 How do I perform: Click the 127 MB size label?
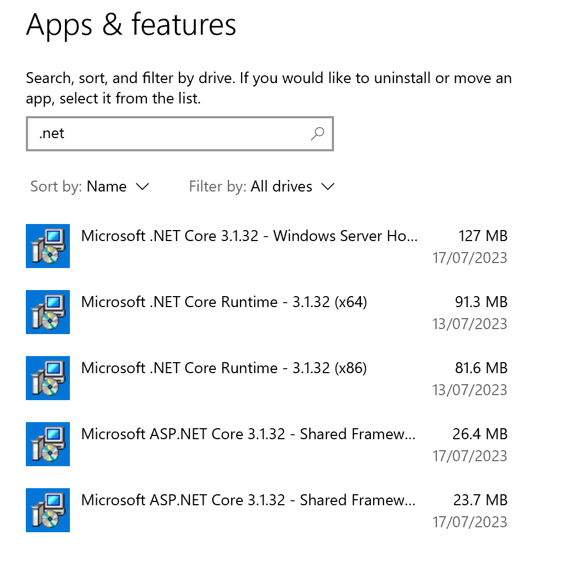pos(483,236)
